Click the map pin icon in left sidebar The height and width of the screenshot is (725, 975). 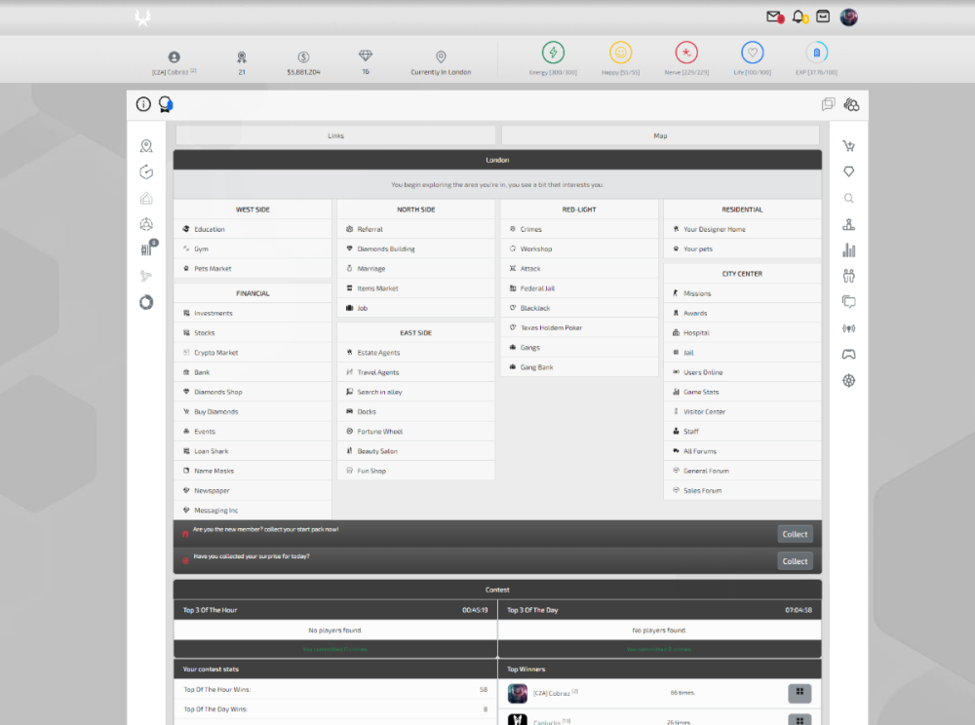[146, 146]
